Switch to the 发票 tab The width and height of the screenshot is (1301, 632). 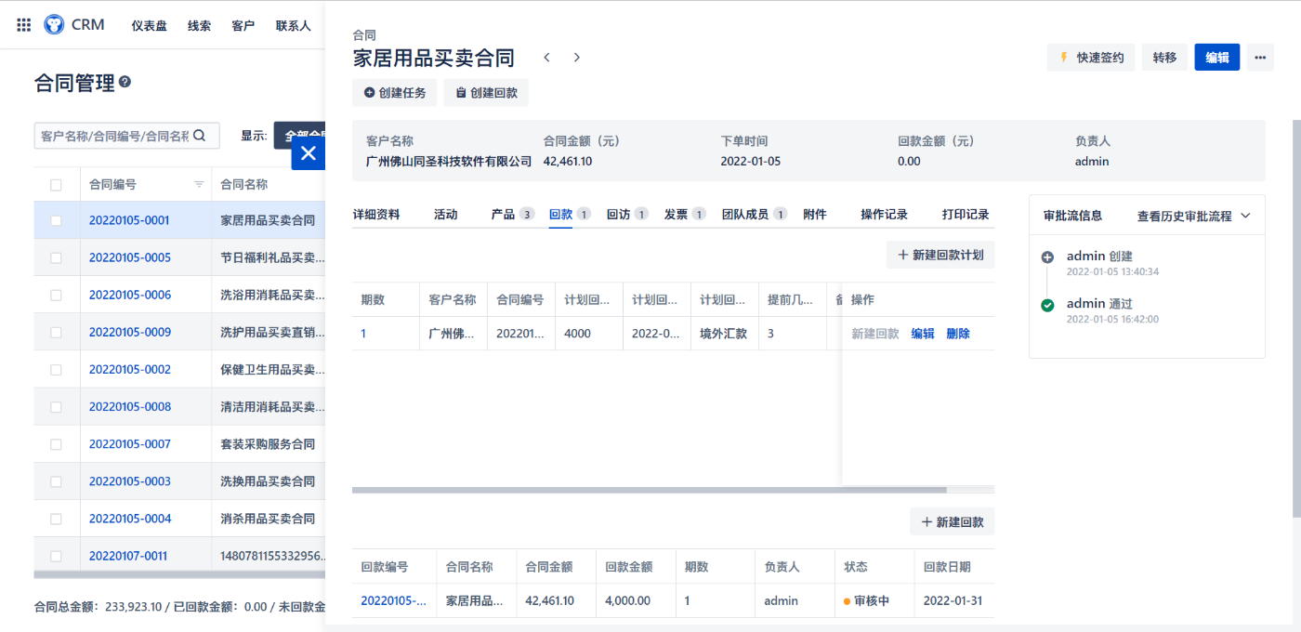click(676, 215)
